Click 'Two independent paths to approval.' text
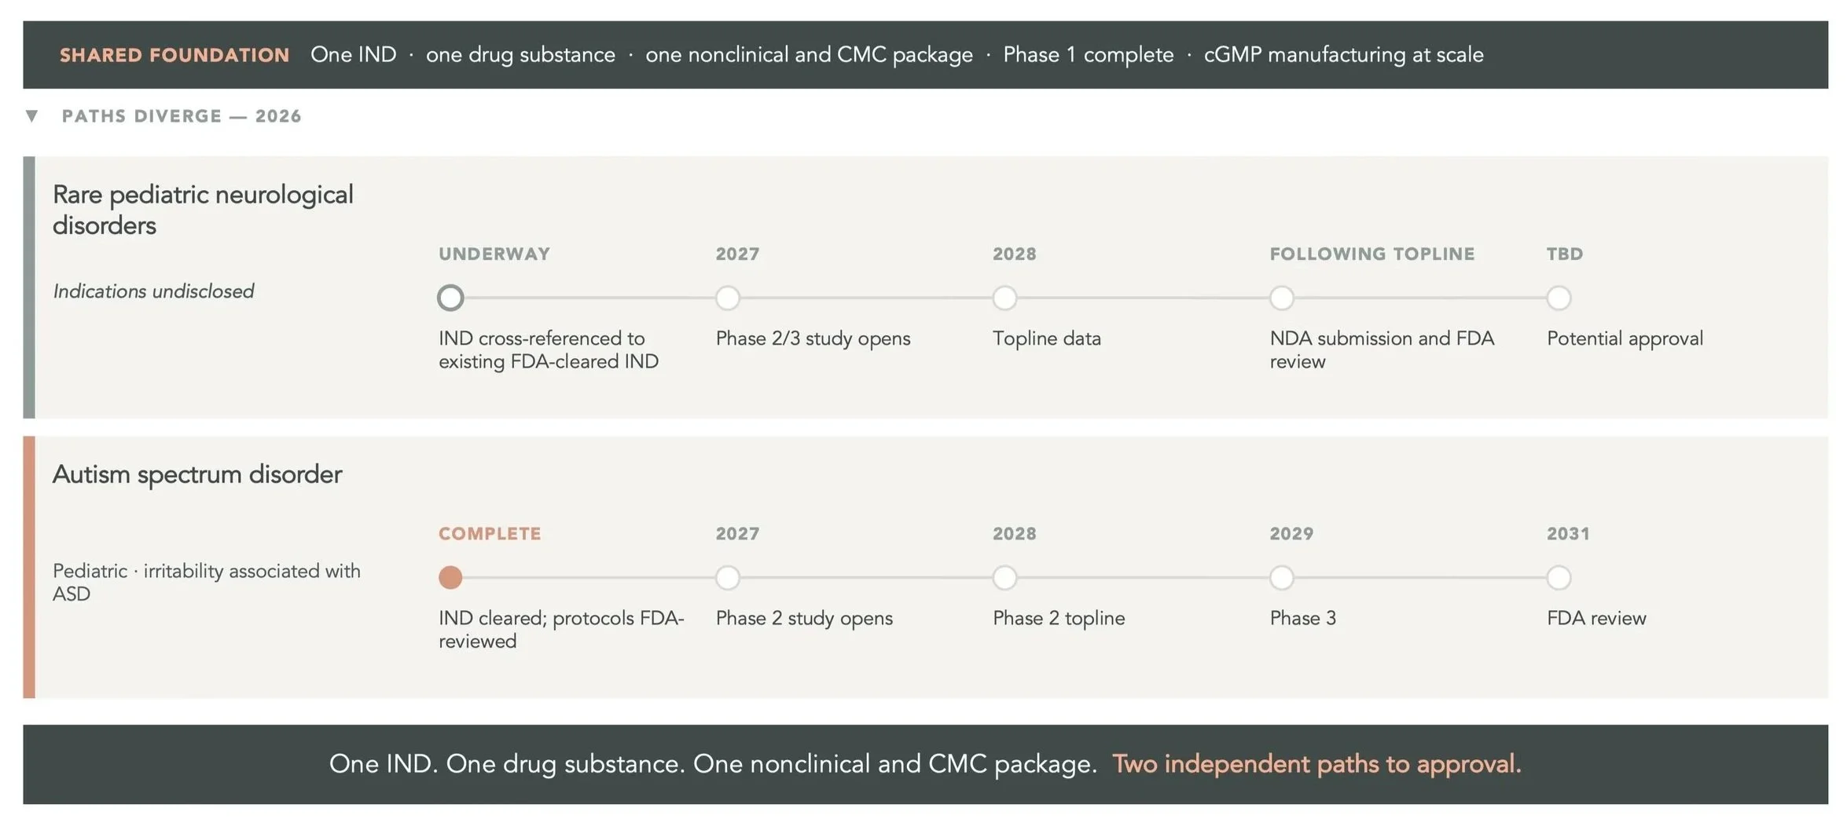 click(1316, 763)
